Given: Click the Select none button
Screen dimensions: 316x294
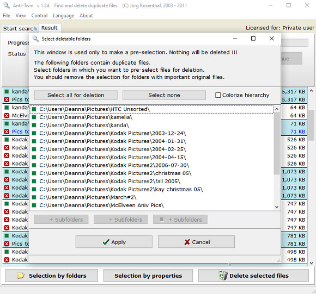Looking at the screenshot, I should point(164,95).
